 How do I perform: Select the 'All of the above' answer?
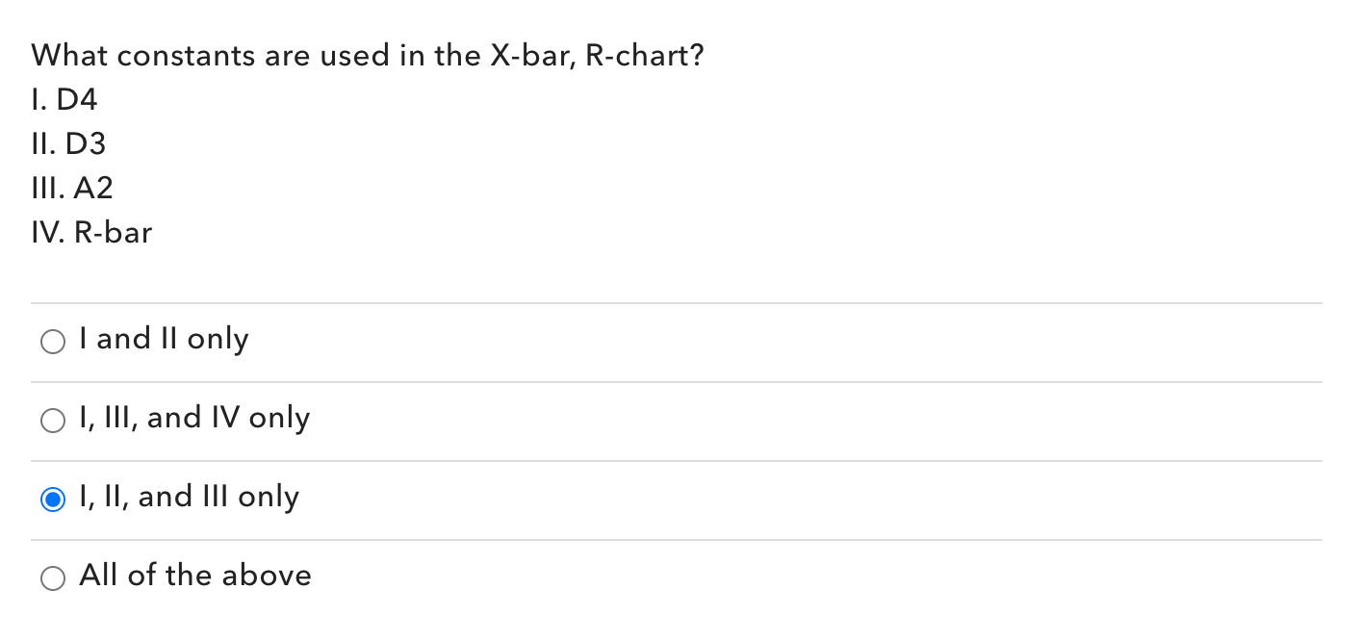(x=53, y=577)
